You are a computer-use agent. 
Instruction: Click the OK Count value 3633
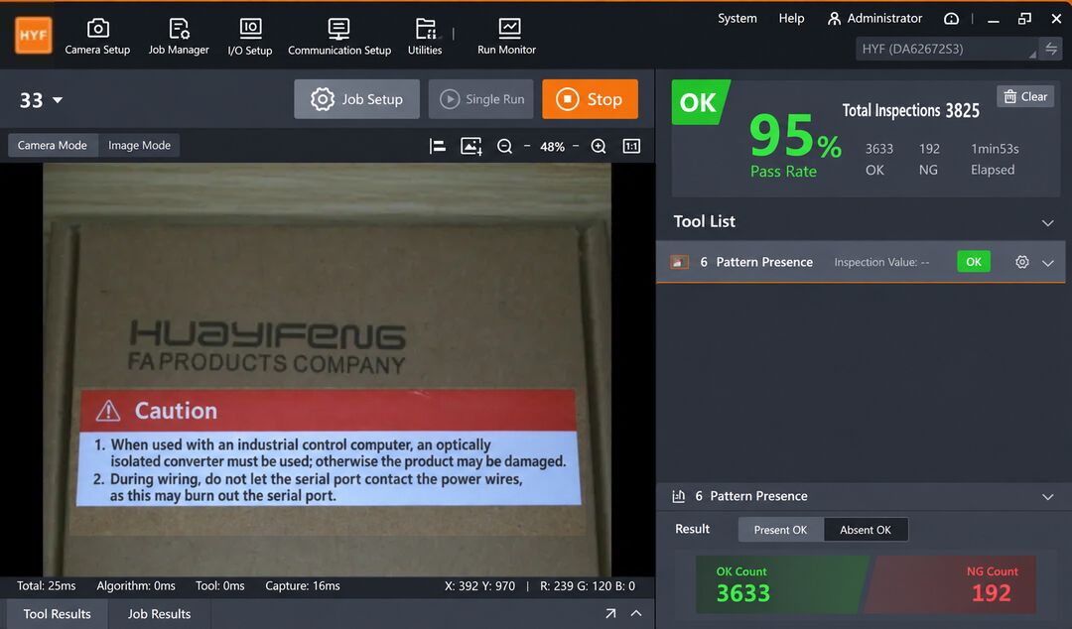click(x=743, y=592)
